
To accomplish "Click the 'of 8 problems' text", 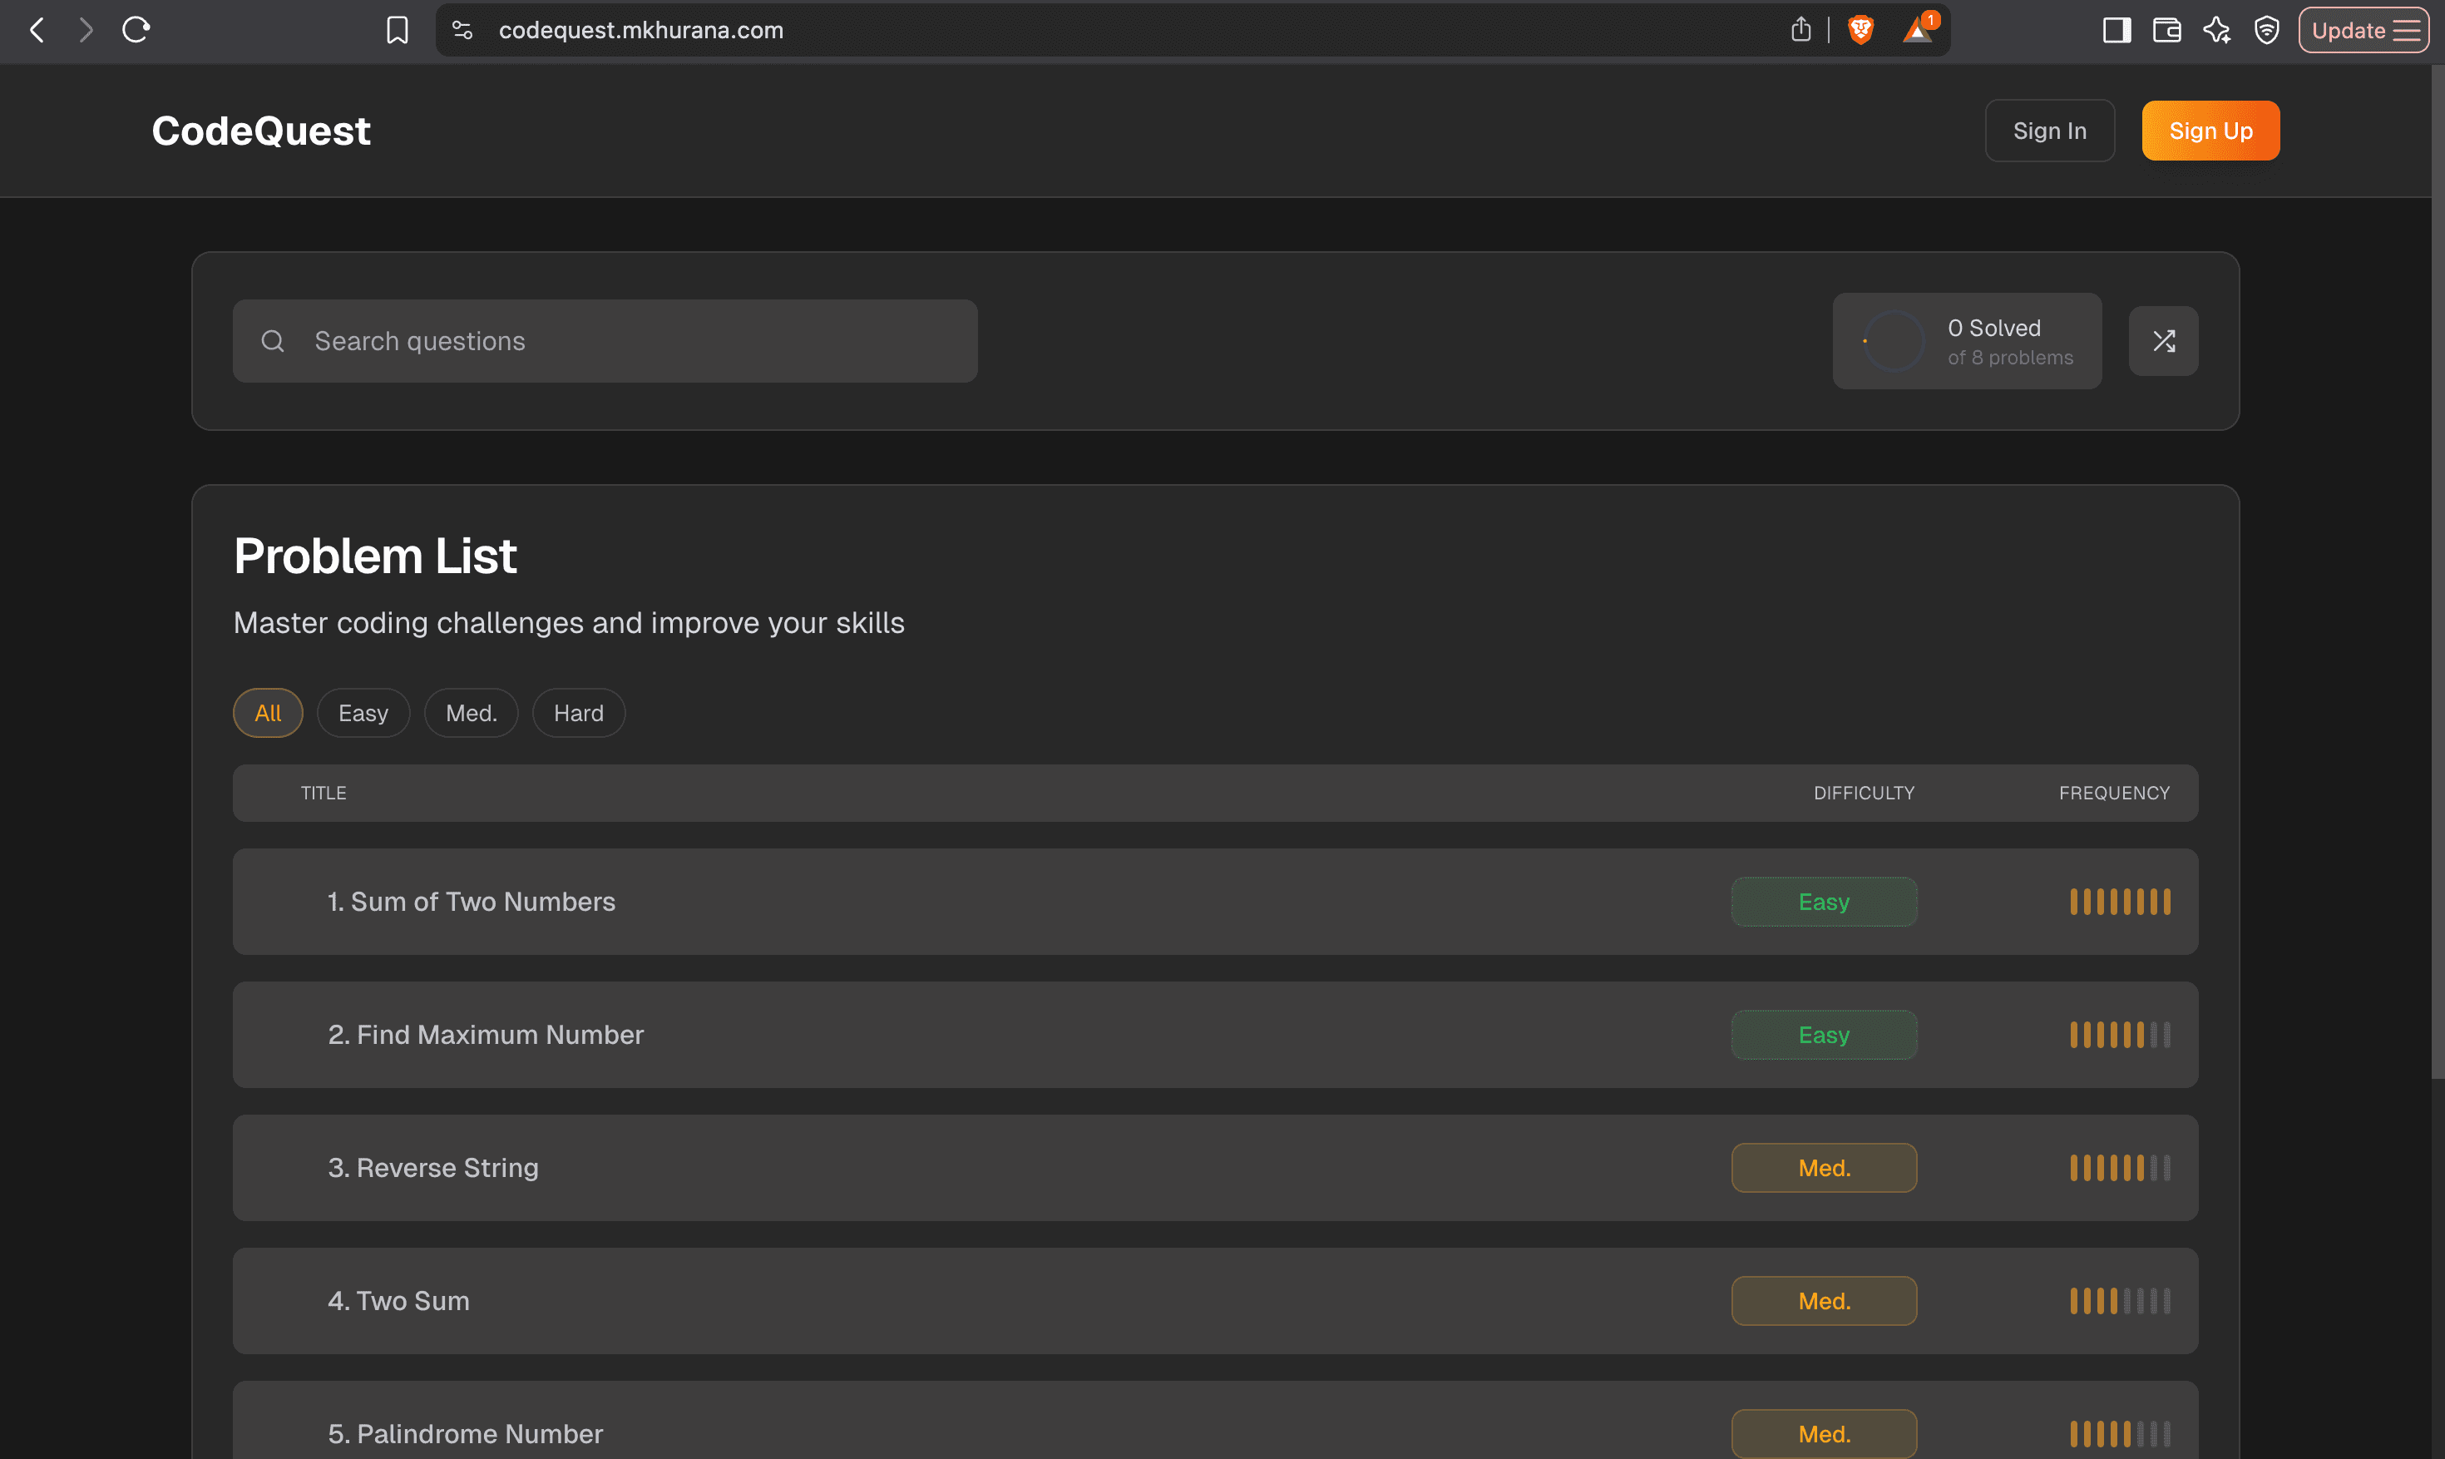I will pyautogui.click(x=2011, y=358).
